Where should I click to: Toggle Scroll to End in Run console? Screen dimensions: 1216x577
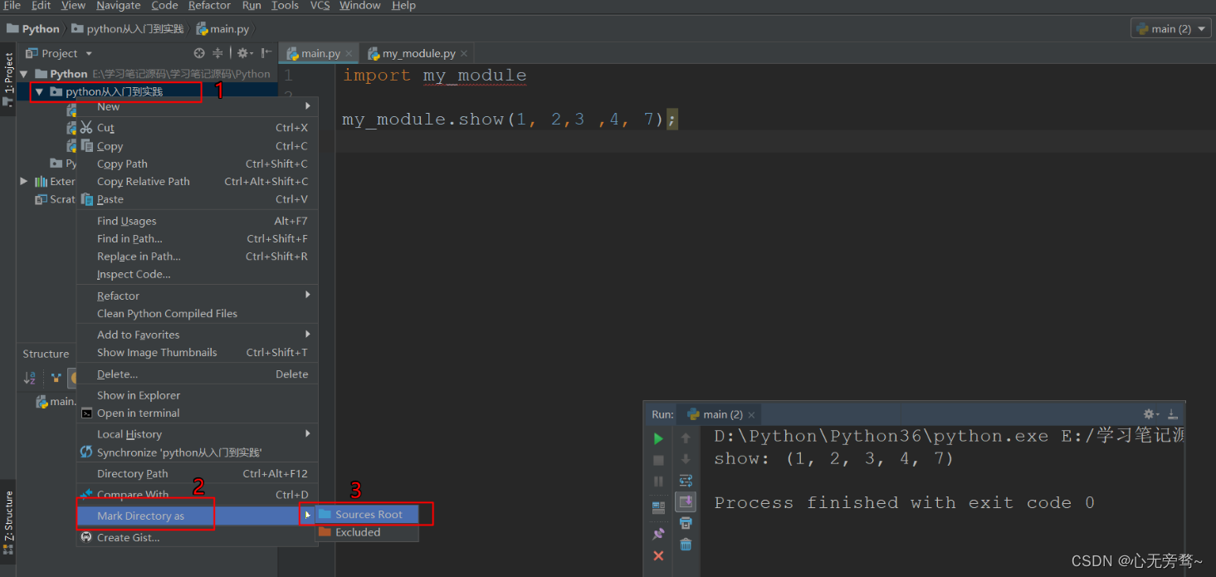[686, 501]
